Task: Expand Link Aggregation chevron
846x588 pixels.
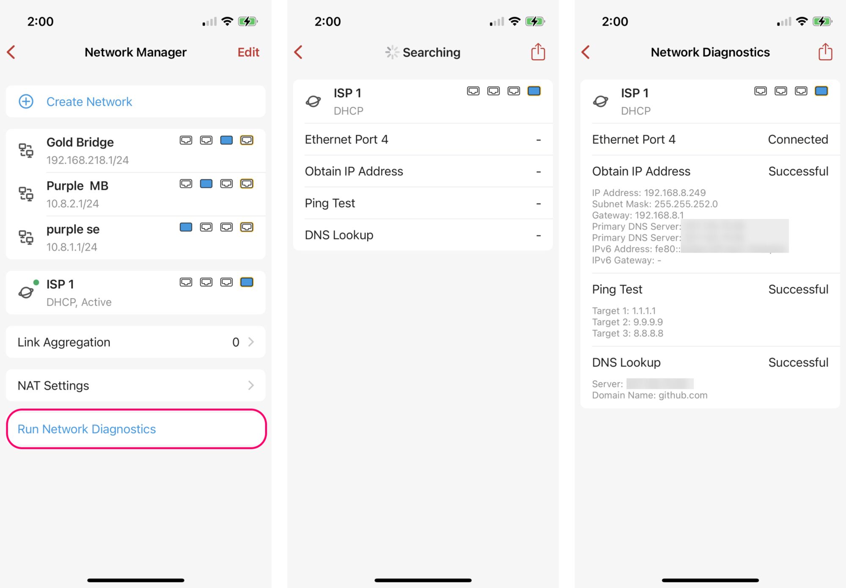Action: tap(251, 342)
